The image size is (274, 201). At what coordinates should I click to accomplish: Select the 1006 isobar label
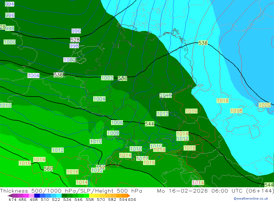point(117,123)
